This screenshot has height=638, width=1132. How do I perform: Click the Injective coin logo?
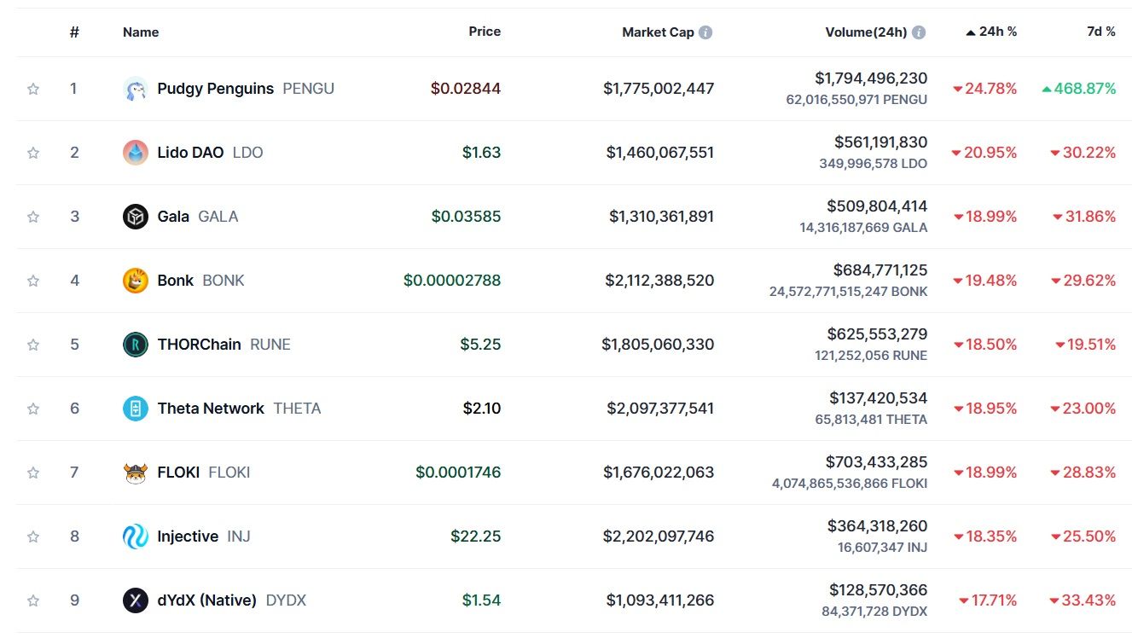[x=135, y=536]
